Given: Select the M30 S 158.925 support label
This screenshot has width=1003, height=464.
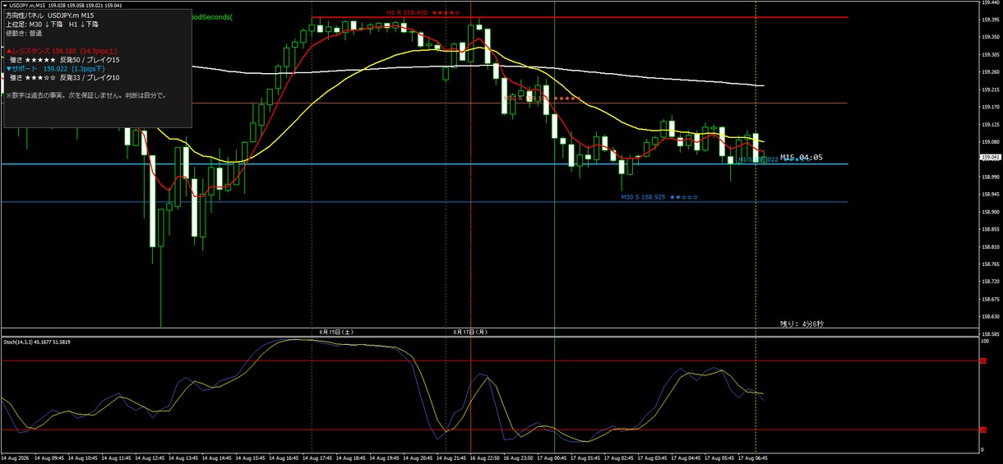Looking at the screenshot, I should click(659, 197).
